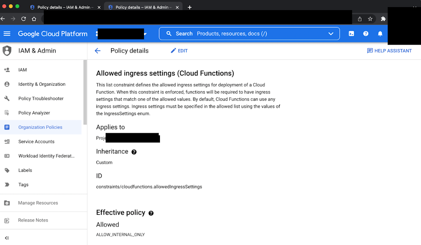Click the constraint ID text
The image size is (421, 245).
click(149, 187)
